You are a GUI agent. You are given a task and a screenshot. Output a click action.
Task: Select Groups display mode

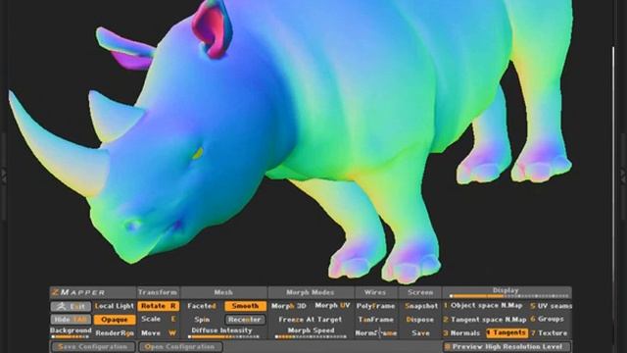pos(547,320)
